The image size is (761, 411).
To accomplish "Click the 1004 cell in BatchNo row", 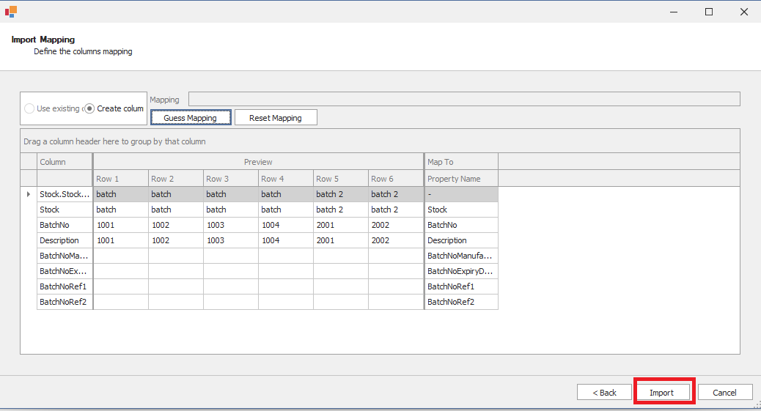I will tap(286, 225).
